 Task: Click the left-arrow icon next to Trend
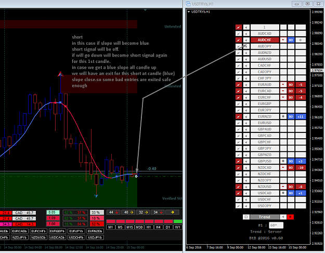283,217
